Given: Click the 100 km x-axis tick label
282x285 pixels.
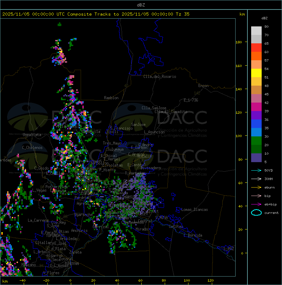Looking at the screenshot, I should (187, 281).
